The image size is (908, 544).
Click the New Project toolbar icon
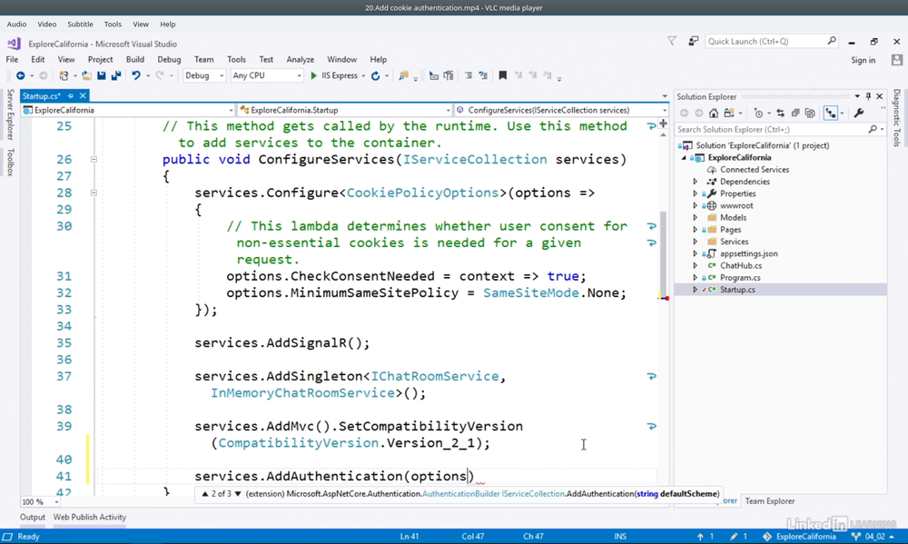click(x=64, y=76)
